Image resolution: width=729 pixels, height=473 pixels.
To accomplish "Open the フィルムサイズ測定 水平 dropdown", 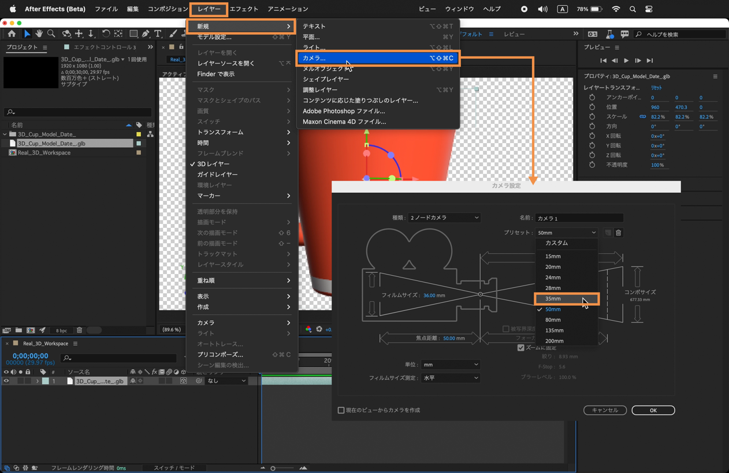I will coord(450,378).
